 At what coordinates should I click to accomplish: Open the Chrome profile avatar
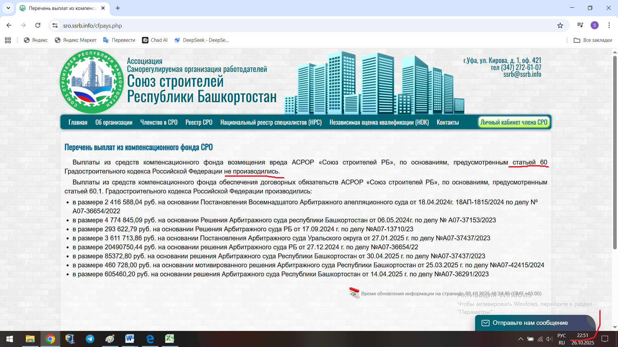(x=595, y=25)
